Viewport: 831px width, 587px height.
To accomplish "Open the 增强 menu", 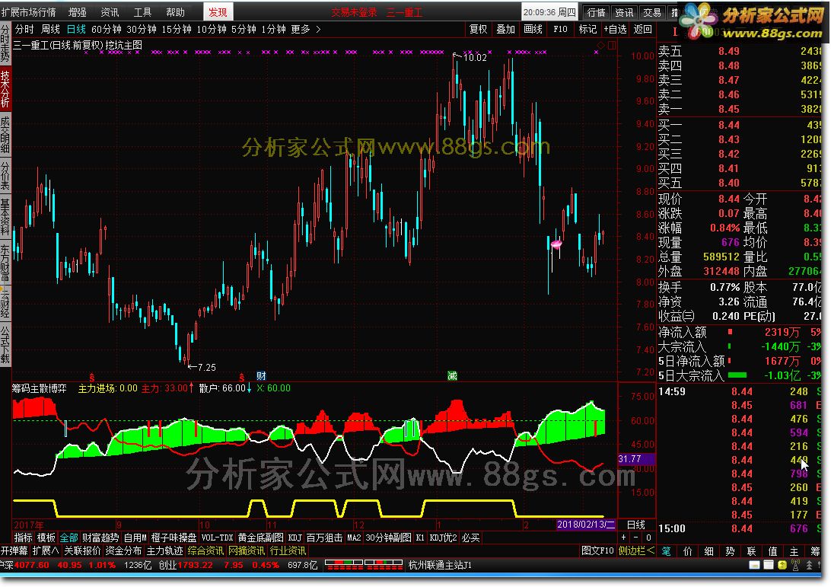I will [78, 11].
